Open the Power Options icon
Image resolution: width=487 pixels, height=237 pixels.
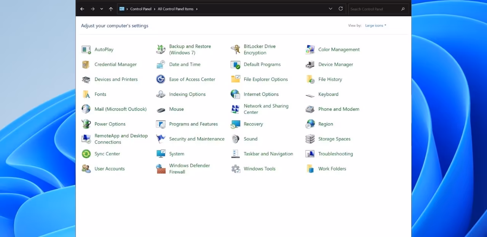86,124
